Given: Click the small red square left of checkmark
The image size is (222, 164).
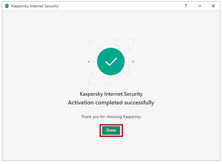Looking at the screenshot, I should coord(89,62).
